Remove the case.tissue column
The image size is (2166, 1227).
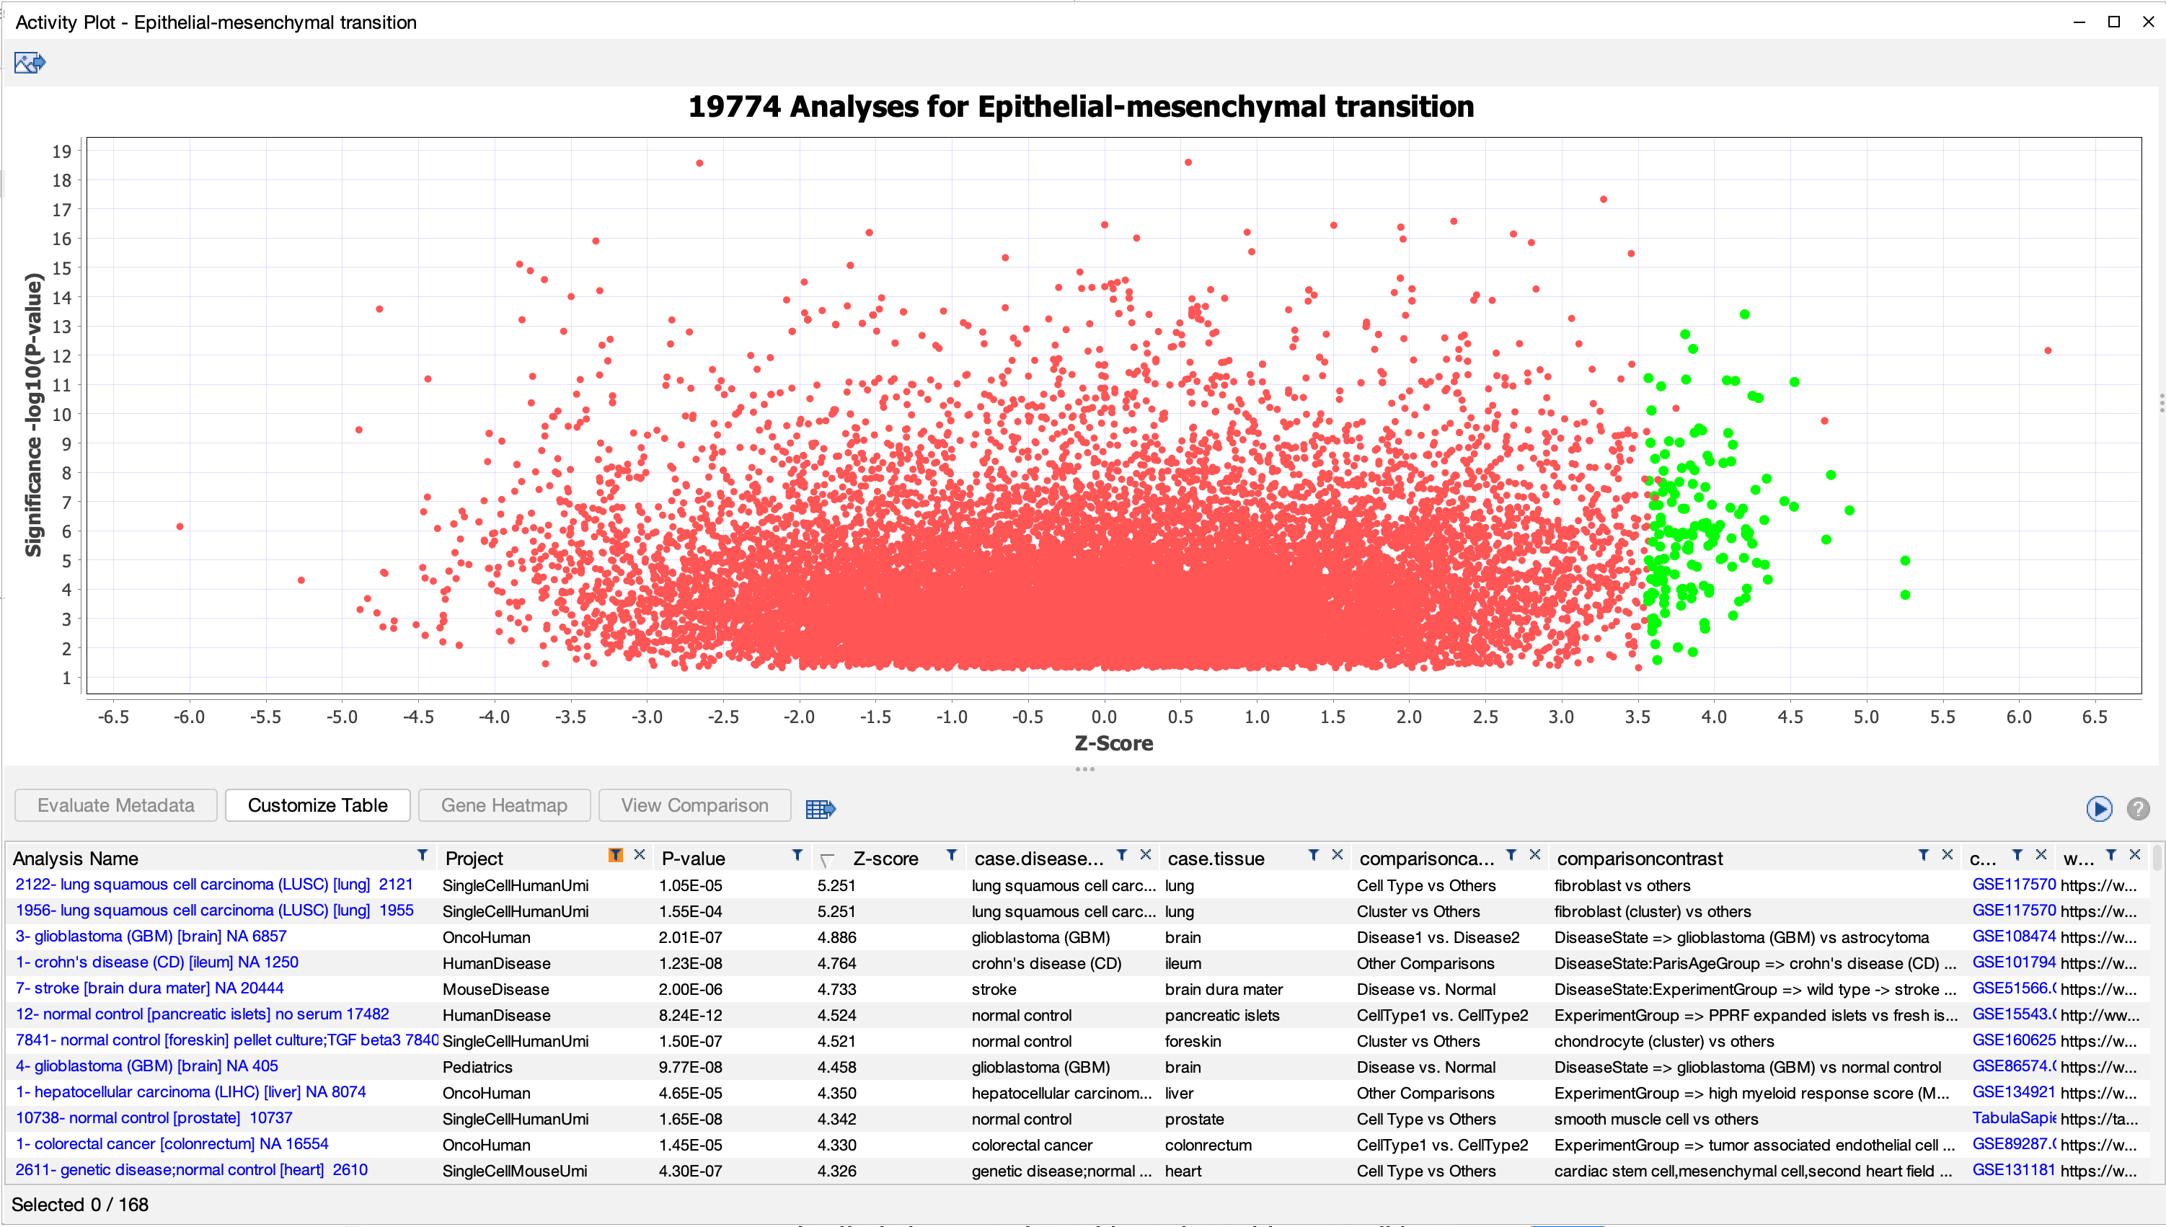[1338, 855]
